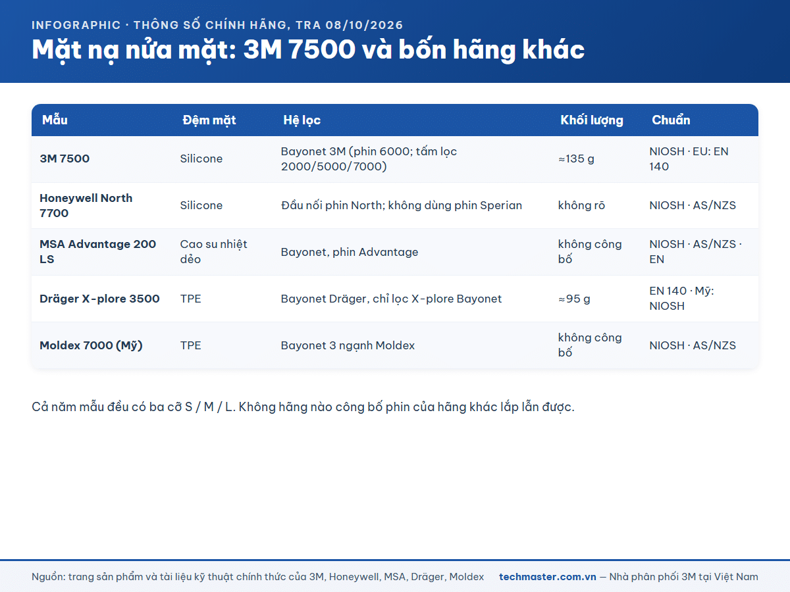Click the Đầu nối phin North cell

click(x=402, y=205)
